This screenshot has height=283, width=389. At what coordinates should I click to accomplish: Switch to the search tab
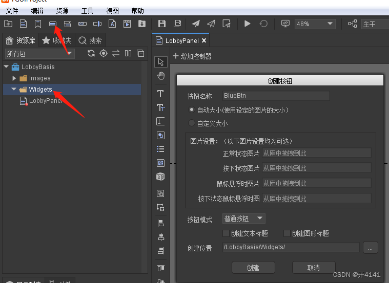click(x=90, y=40)
